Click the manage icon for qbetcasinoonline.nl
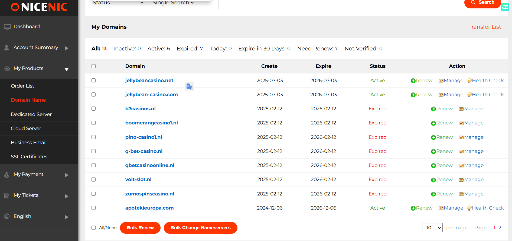Image resolution: width=512 pixels, height=241 pixels. [461, 166]
